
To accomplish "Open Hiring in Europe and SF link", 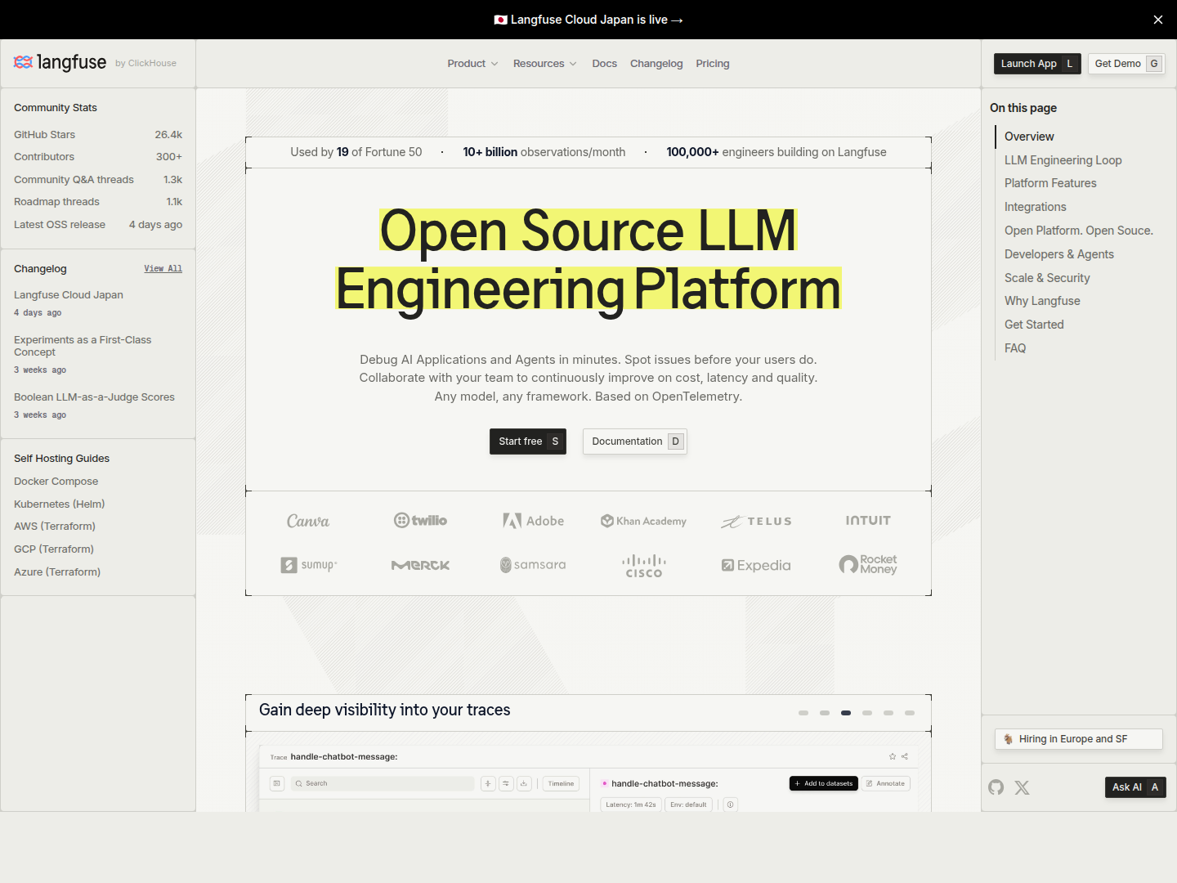I will pos(1079,739).
